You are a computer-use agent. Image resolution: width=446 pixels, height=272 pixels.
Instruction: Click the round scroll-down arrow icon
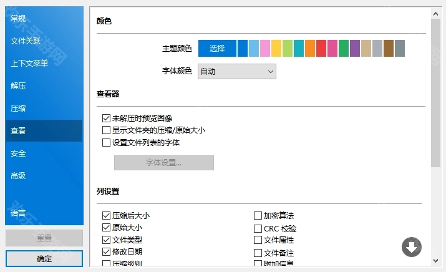pyautogui.click(x=410, y=247)
